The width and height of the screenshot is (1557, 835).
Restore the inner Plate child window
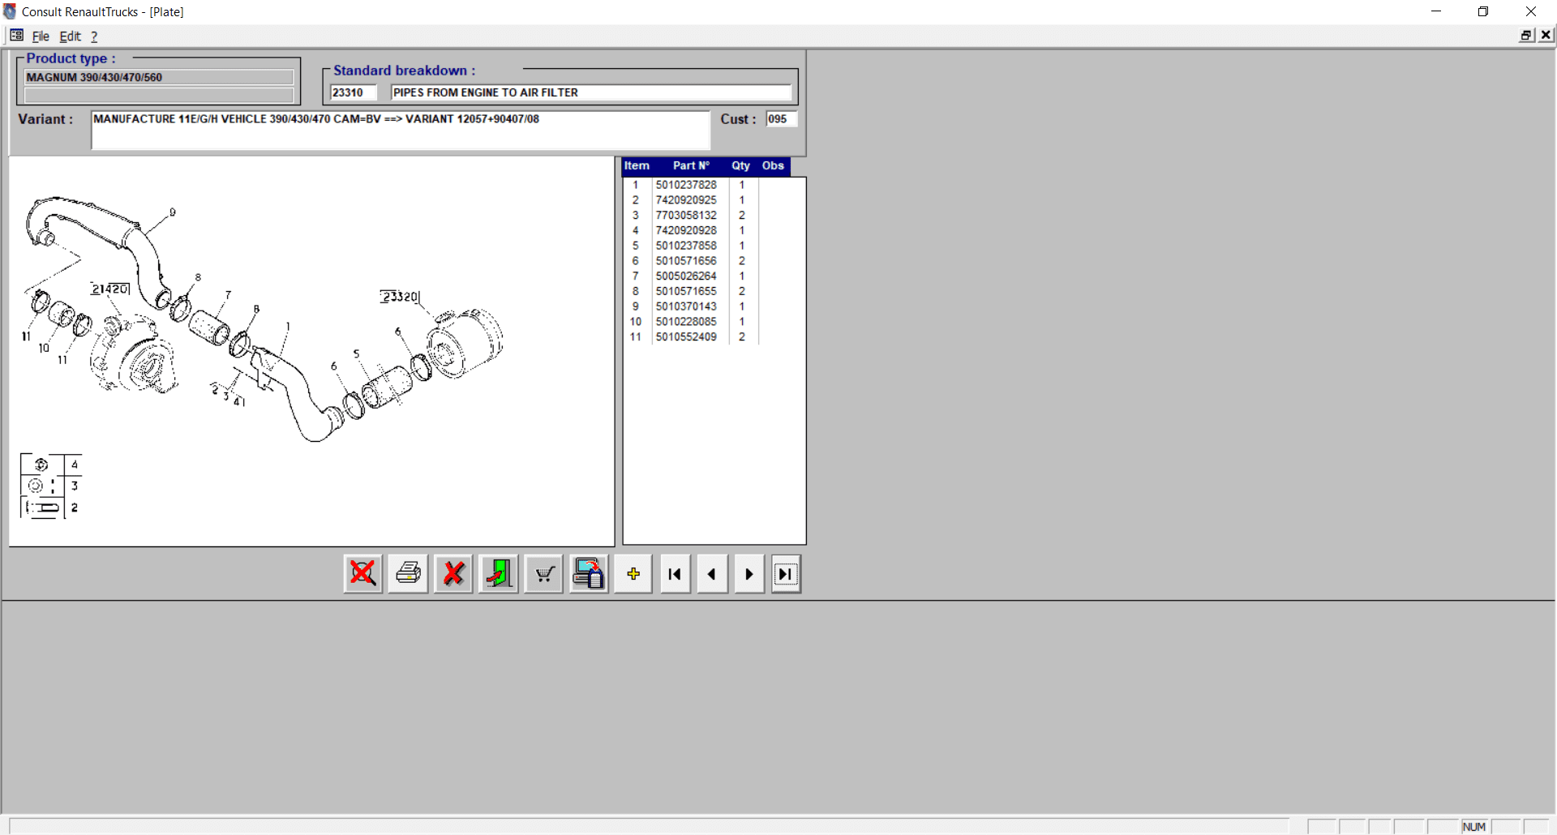[x=1526, y=36]
